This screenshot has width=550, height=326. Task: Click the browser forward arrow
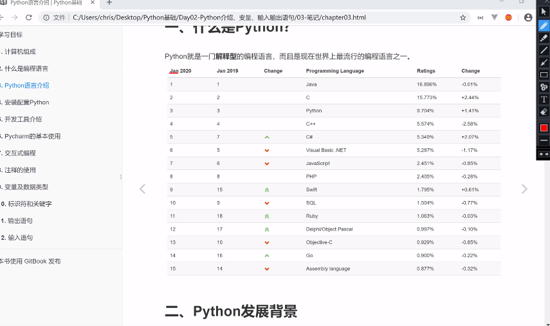[x=14, y=17]
